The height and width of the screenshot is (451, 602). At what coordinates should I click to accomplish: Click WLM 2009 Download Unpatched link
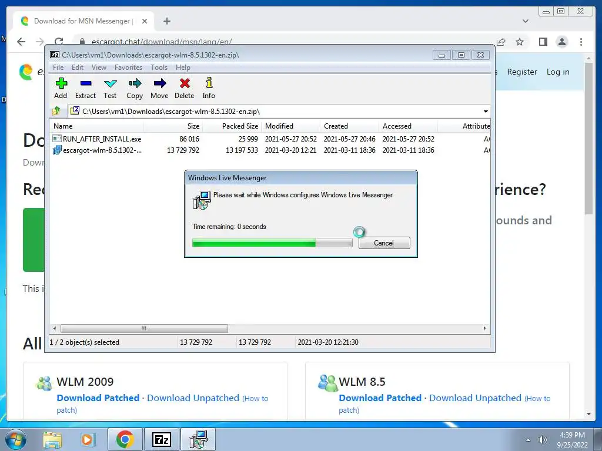[193, 398]
